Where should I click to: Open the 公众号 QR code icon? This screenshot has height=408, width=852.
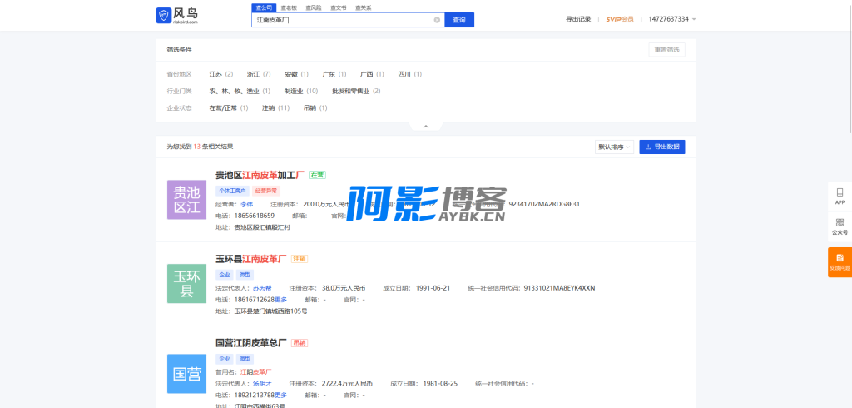pyautogui.click(x=840, y=226)
